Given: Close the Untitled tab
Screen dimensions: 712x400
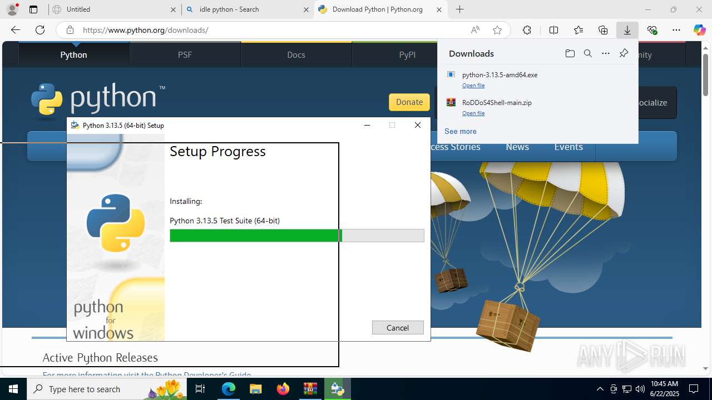Looking at the screenshot, I should pos(173,9).
